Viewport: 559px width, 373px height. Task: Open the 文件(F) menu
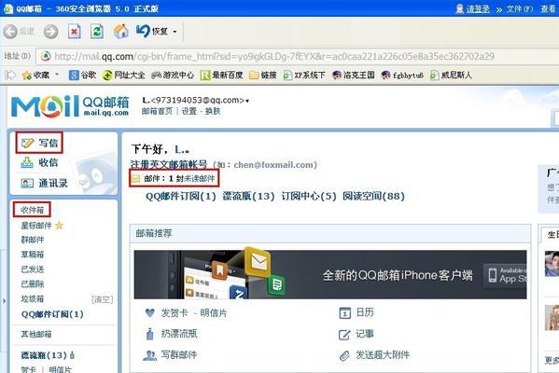pyautogui.click(x=520, y=8)
